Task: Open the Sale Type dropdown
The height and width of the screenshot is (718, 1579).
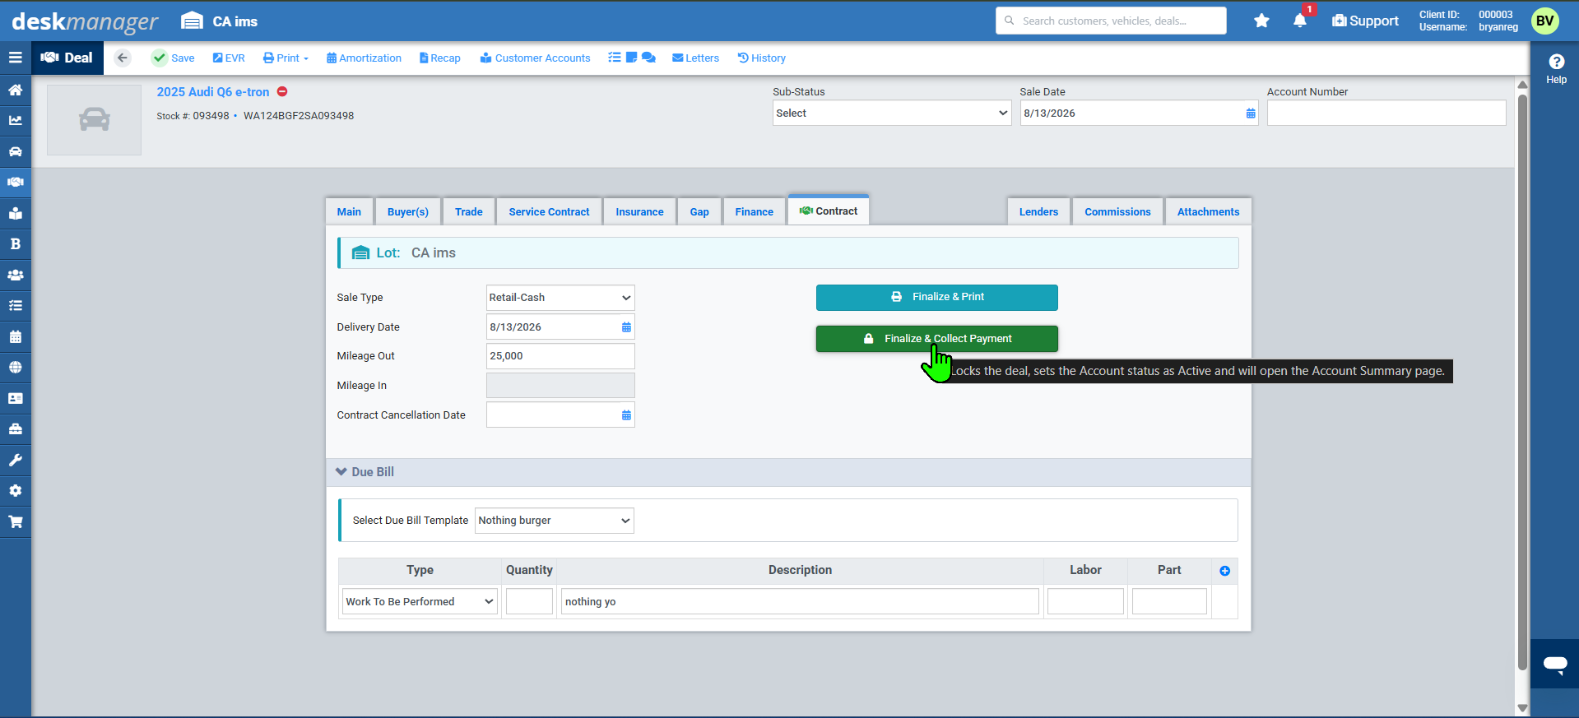Action: [560, 298]
